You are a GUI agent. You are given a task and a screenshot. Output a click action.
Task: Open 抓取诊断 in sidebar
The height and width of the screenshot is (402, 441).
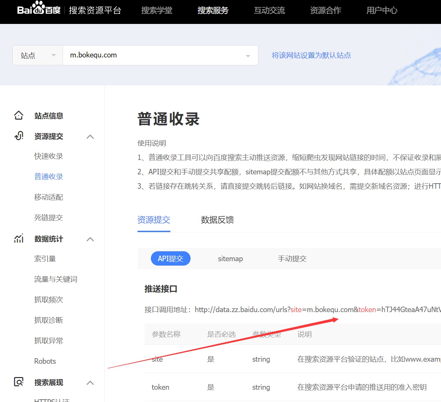coord(49,320)
